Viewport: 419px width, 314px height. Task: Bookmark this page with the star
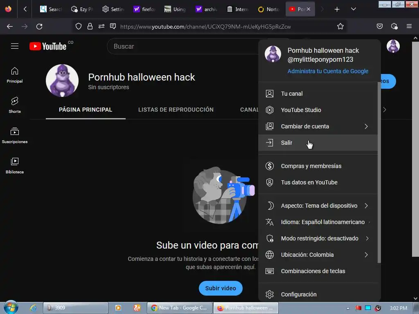pos(340,26)
